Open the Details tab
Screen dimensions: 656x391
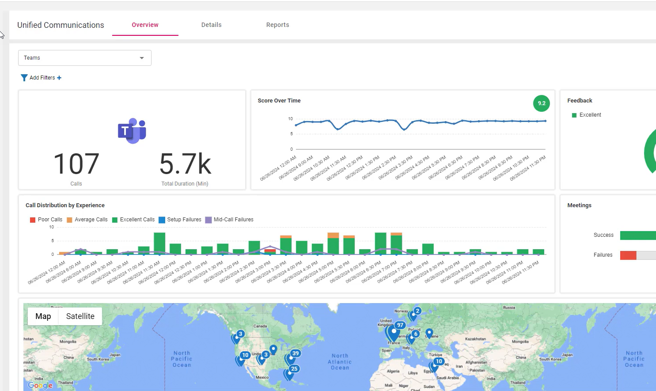point(211,25)
